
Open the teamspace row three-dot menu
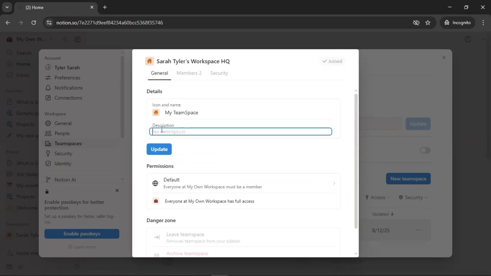[418, 230]
